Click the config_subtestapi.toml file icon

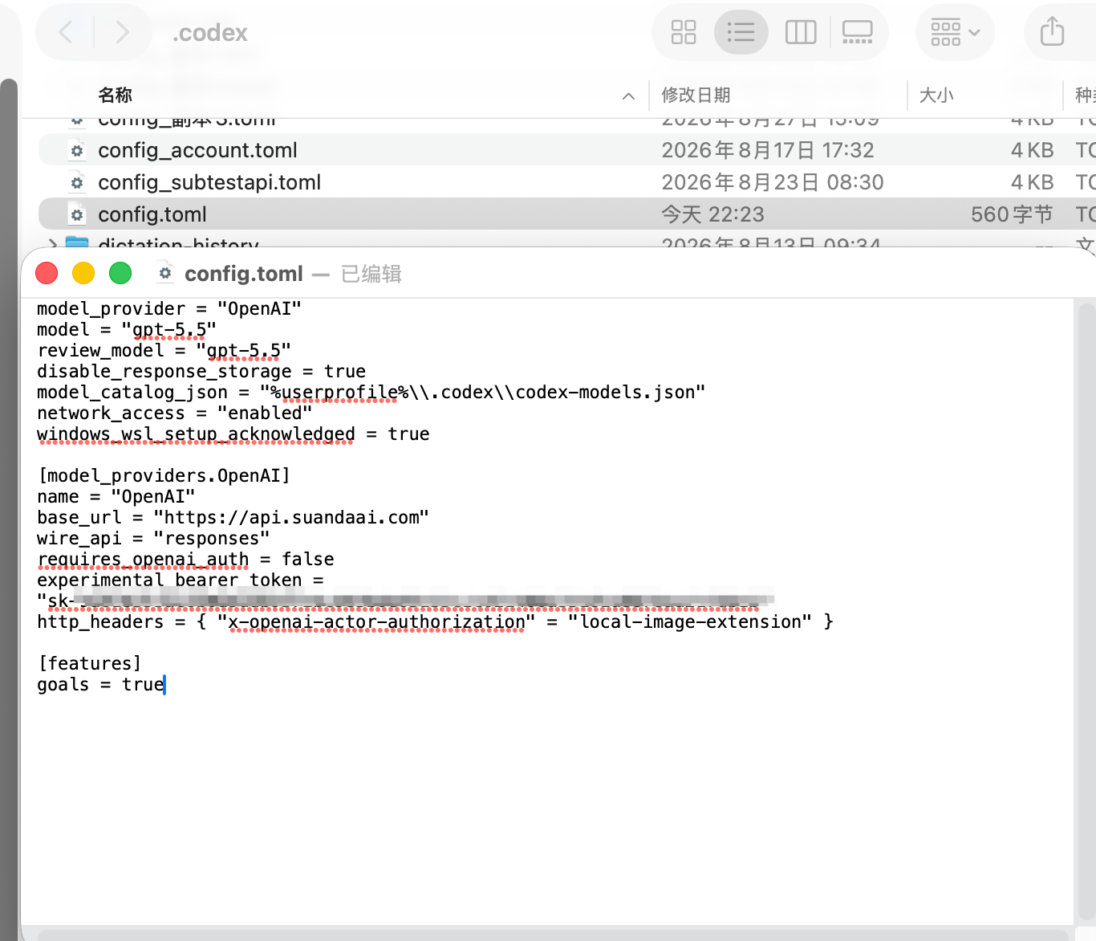77,182
